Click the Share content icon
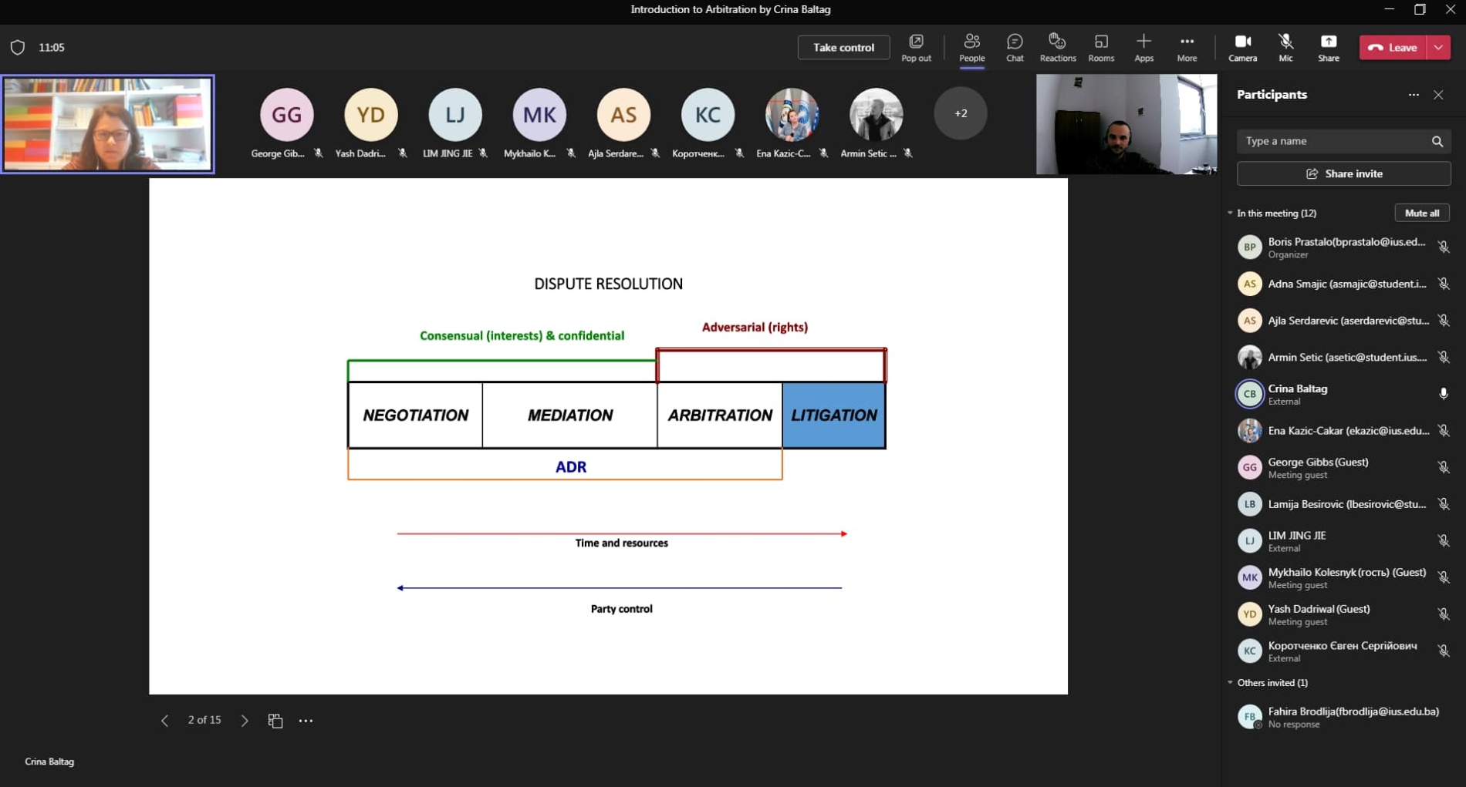 coord(1328,47)
